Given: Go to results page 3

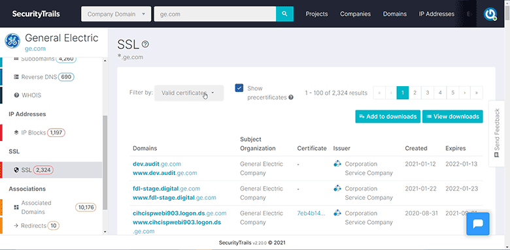Looking at the screenshot, I should tap(428, 93).
